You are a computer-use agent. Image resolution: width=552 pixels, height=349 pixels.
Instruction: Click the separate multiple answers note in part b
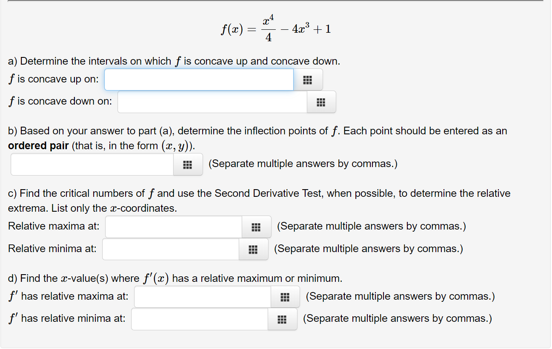pos(303,163)
